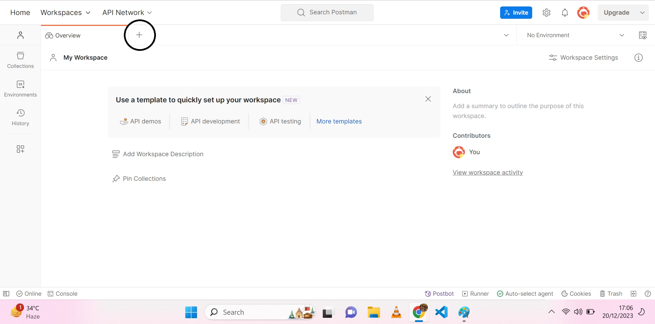Show request History panel
655x324 pixels.
[x=20, y=117]
